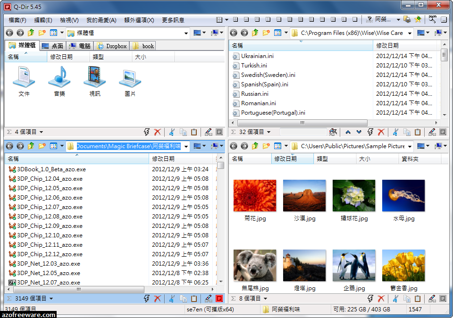Click the paste clipboard icon in the top-left pane status bar

[194, 132]
